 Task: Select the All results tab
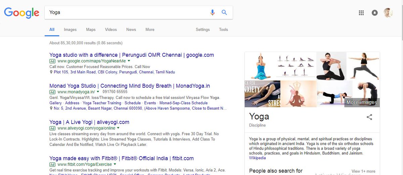click(52, 30)
